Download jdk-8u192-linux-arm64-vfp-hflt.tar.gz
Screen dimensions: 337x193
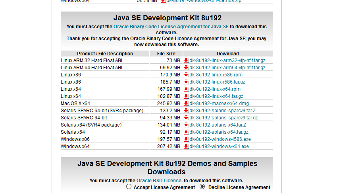pos(227,68)
